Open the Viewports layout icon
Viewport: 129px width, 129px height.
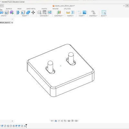[x=76, y=121]
